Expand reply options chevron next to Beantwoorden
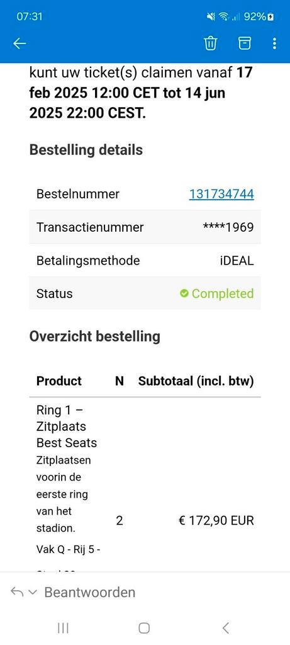 click(x=33, y=592)
